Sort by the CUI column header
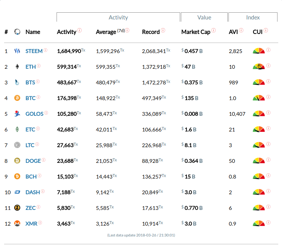 click(x=258, y=32)
